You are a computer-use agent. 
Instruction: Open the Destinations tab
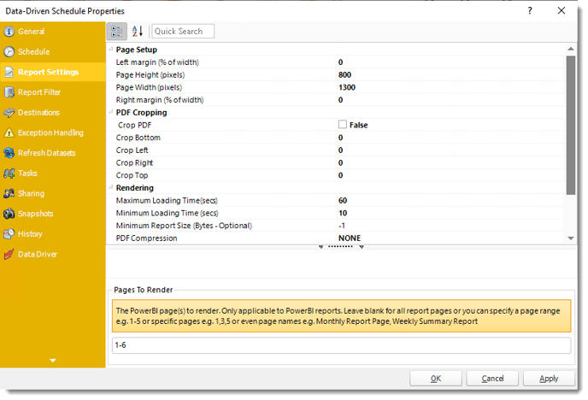(x=53, y=113)
